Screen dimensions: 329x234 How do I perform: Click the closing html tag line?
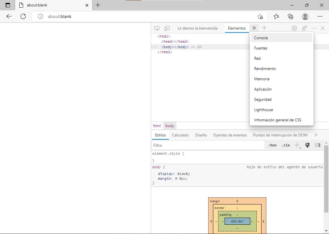click(165, 52)
